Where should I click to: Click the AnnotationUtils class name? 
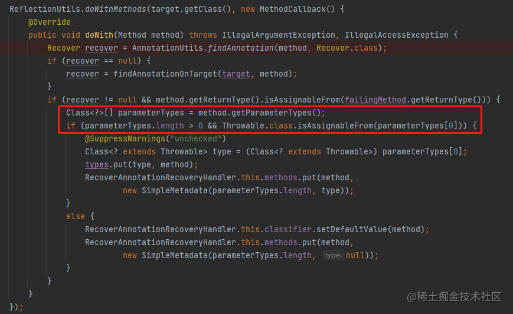168,48
